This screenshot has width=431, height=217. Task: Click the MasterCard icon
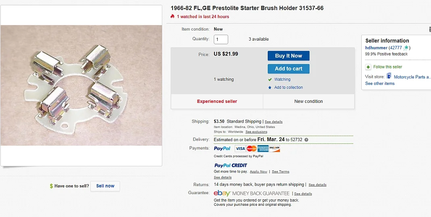[x=252, y=149]
